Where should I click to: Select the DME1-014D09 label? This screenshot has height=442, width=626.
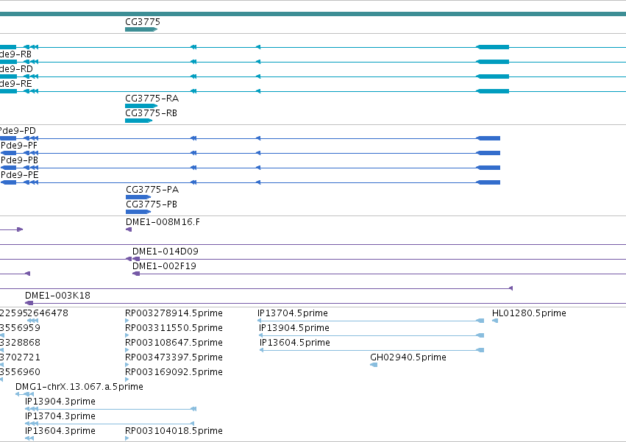[166, 251]
